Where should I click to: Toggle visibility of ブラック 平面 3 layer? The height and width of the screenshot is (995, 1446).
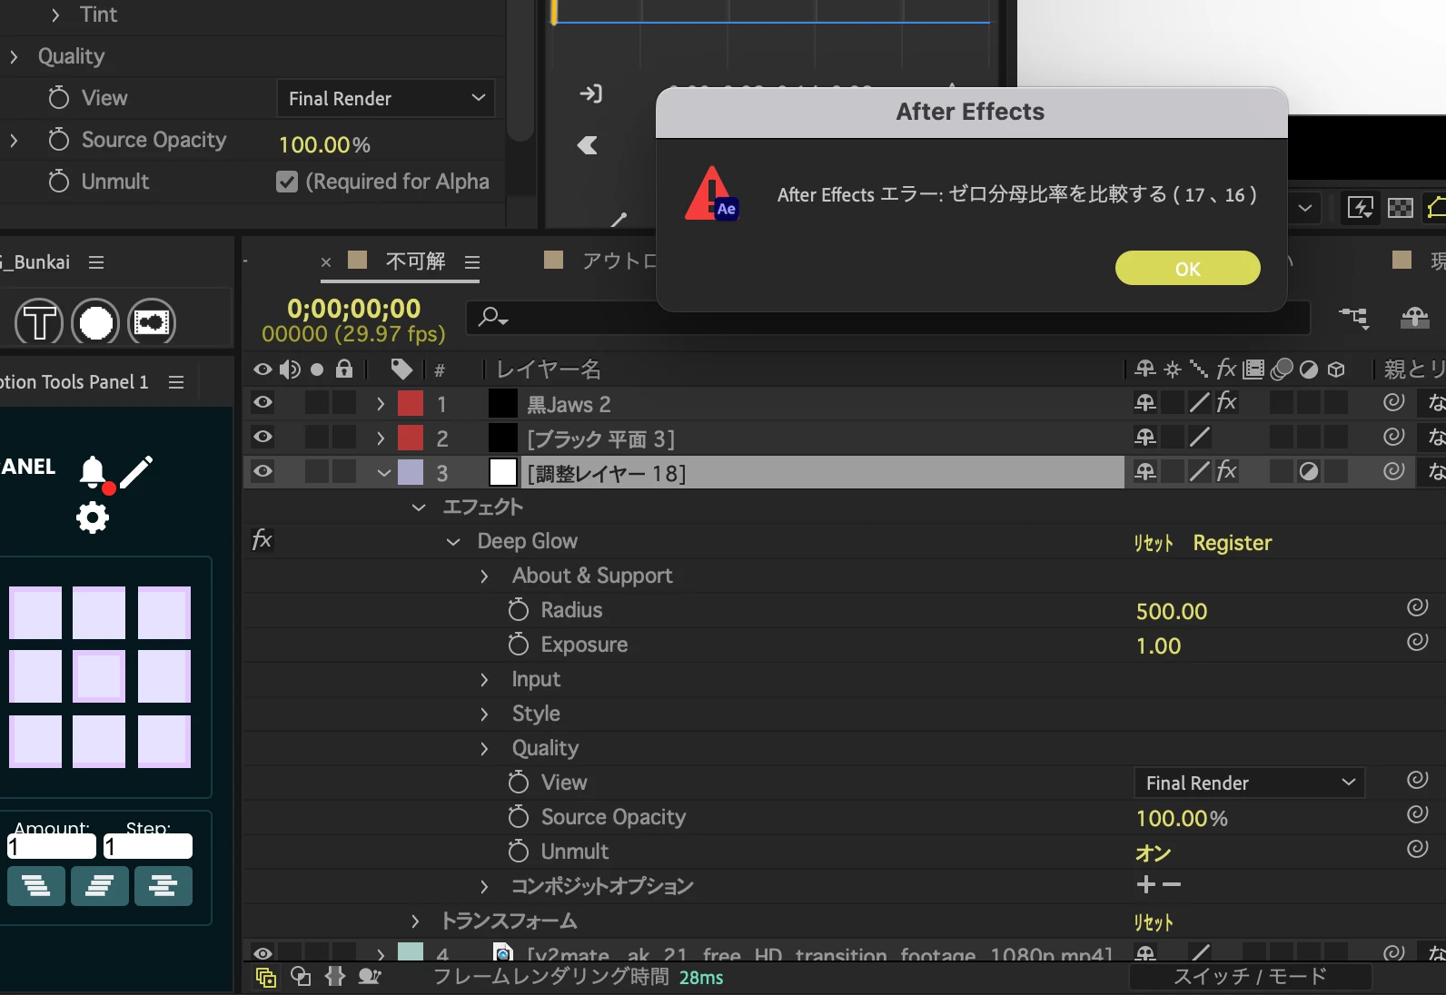[262, 437]
